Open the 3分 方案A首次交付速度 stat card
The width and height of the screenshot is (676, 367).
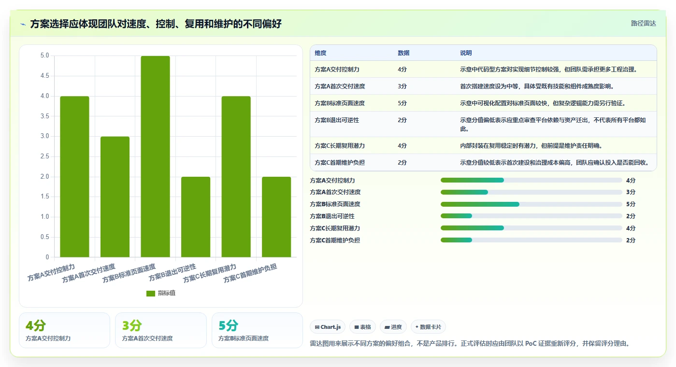[x=160, y=330]
